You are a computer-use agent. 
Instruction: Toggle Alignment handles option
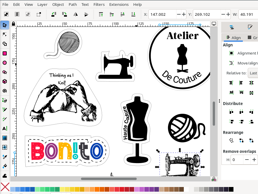(231, 53)
